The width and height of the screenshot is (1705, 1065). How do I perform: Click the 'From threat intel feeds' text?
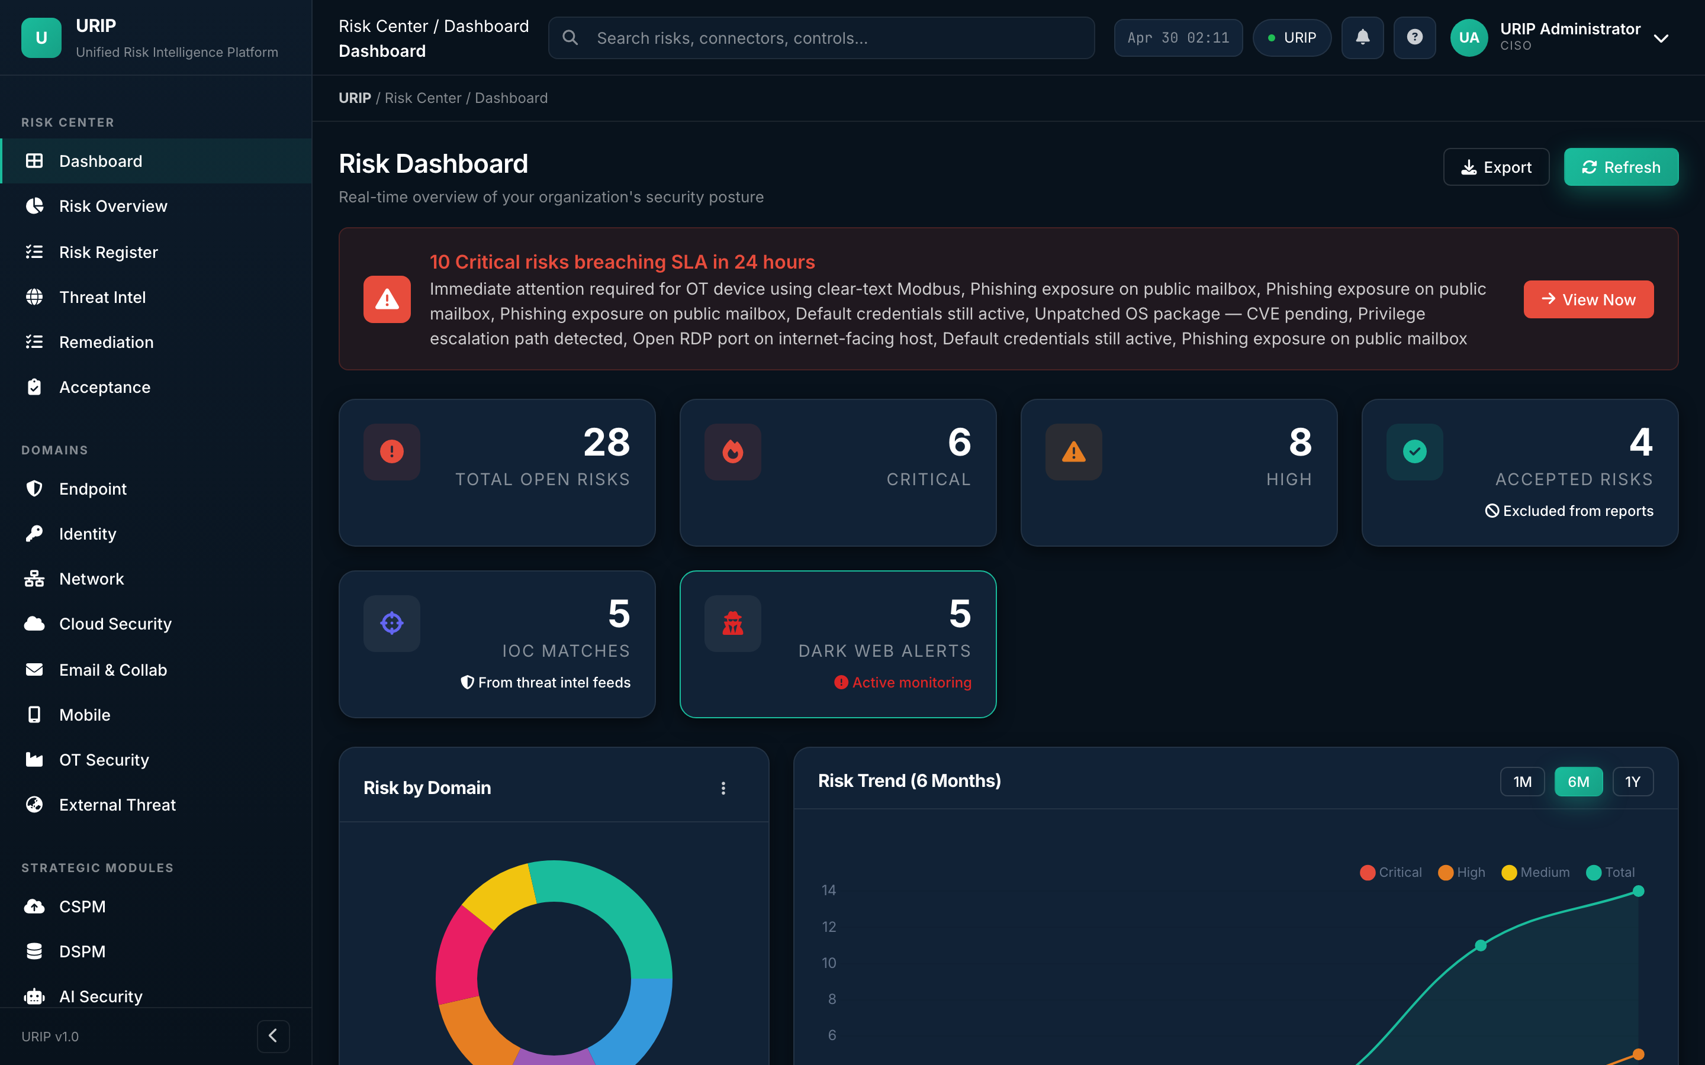click(x=554, y=682)
